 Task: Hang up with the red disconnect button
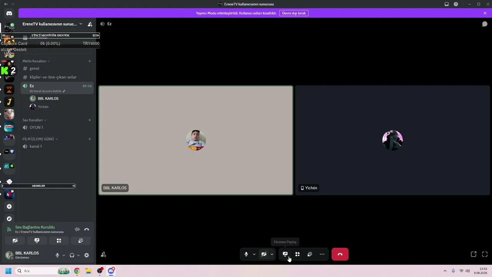[340, 254]
